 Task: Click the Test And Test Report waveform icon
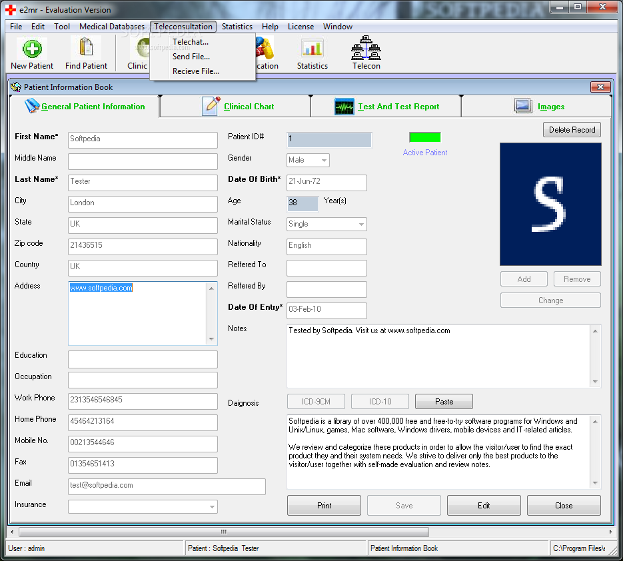344,107
